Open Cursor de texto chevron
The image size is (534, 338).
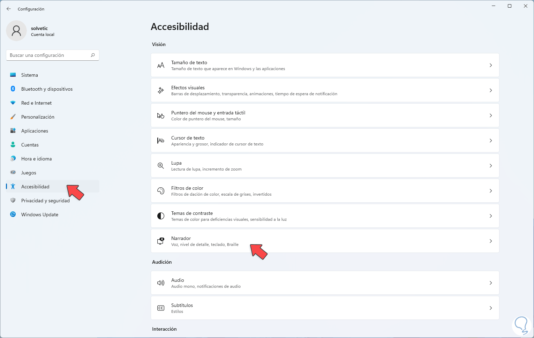pos(491,141)
